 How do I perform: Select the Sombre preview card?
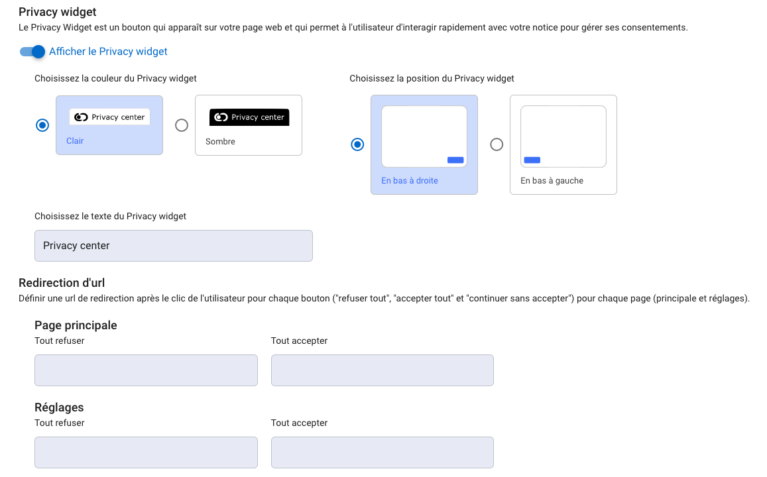click(249, 125)
